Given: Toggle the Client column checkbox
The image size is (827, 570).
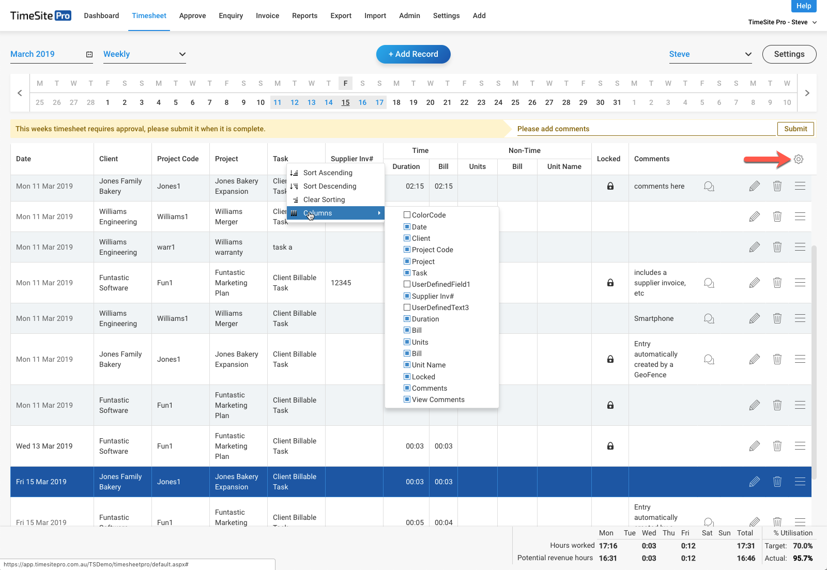Looking at the screenshot, I should [407, 238].
